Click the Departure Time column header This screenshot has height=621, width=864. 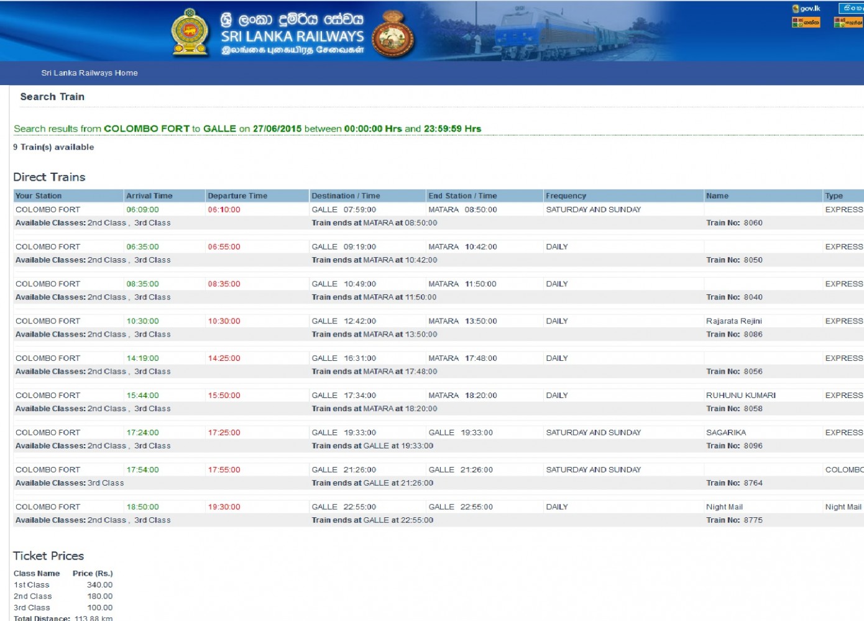coord(237,196)
